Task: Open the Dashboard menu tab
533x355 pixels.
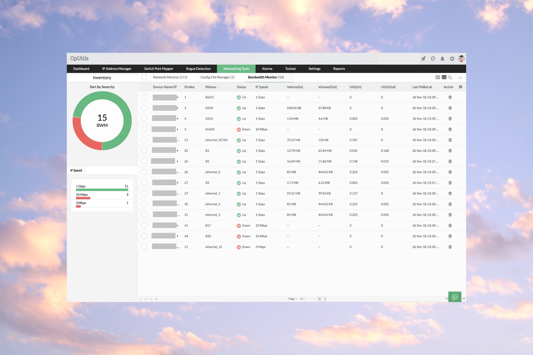Action: [x=81, y=69]
